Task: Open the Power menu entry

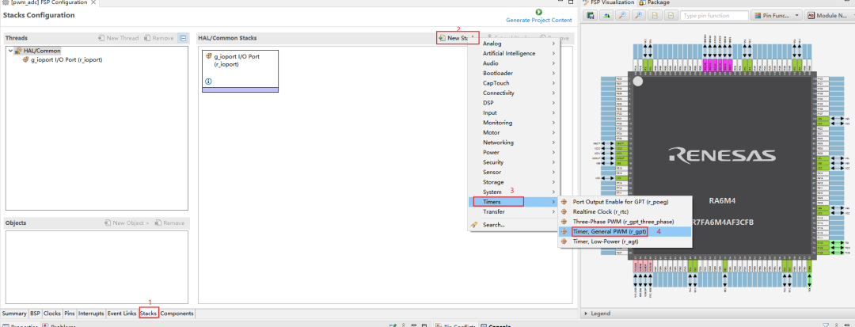Action: tap(514, 152)
